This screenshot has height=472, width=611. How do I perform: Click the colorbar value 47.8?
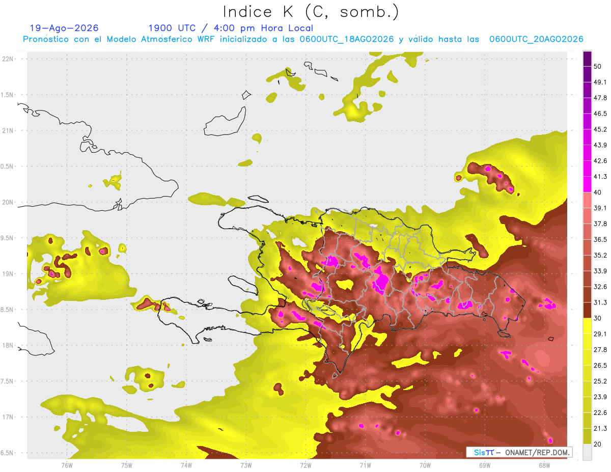pyautogui.click(x=600, y=98)
